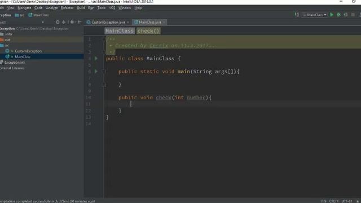
Task: Select MainClass in project tree
Action: click(x=42, y=56)
